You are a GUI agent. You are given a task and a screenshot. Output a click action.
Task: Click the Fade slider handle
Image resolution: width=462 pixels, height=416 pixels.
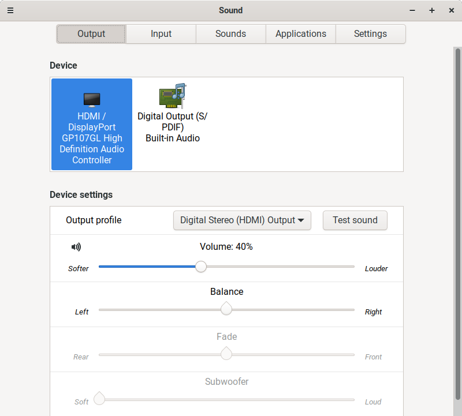point(226,354)
